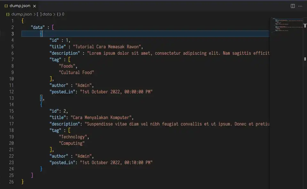Click the opening bracket after "data"
The height and width of the screenshot is (189, 307).
tap(53, 27)
